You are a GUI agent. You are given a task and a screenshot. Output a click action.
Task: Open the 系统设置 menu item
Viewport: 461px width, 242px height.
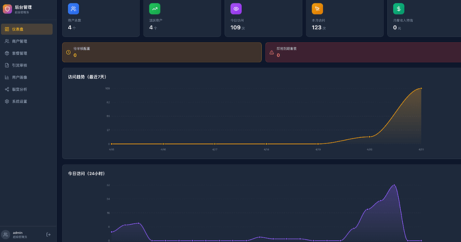27,101
